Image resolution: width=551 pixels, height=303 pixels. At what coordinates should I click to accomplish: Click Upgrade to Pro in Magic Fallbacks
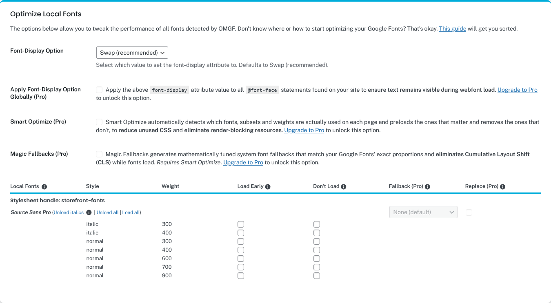point(243,163)
